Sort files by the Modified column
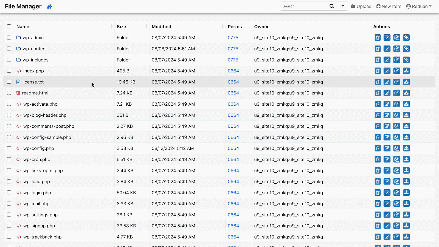Viewport: 439px width, 247px height. 161,27
